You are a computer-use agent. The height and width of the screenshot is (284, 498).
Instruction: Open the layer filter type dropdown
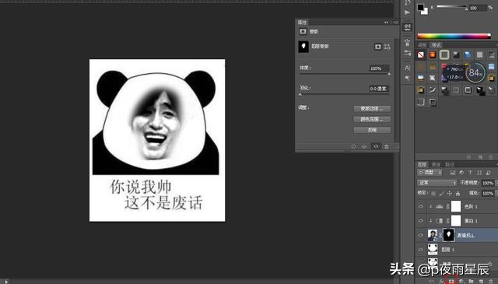pyautogui.click(x=430, y=173)
